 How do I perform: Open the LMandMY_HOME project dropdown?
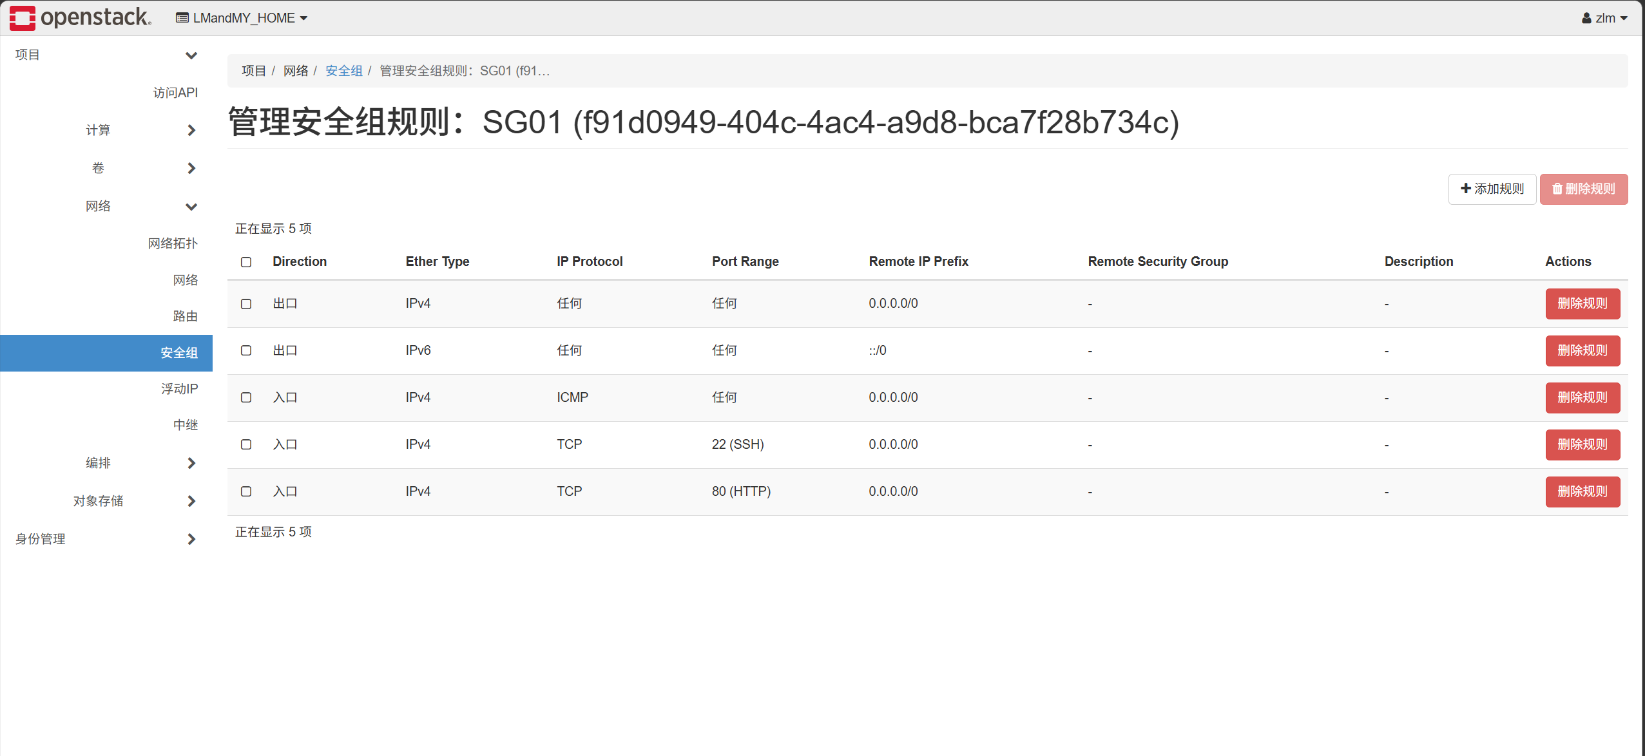click(x=242, y=18)
